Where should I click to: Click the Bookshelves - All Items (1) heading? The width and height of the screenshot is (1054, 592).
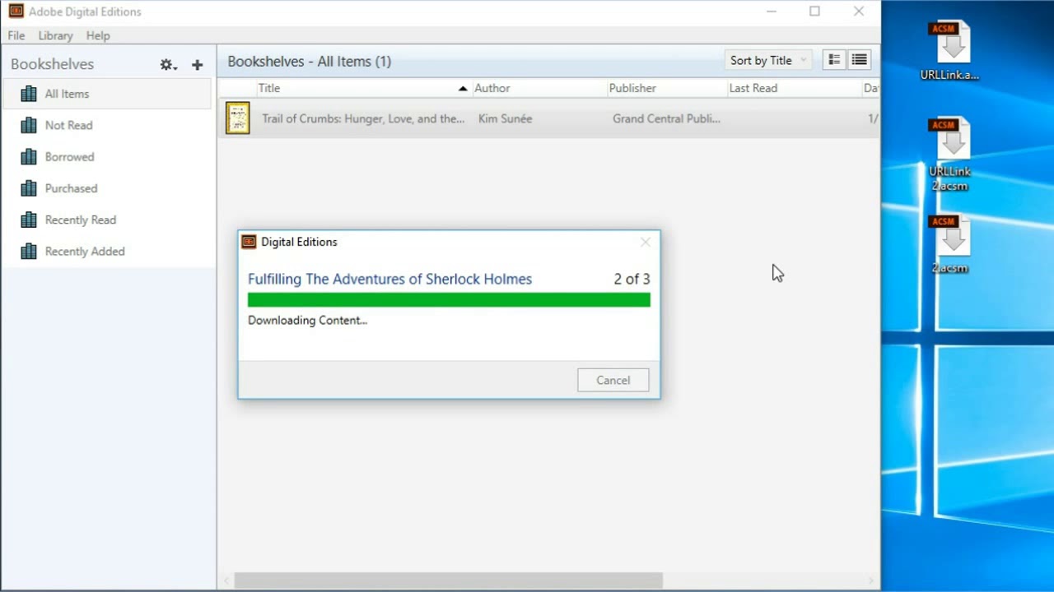309,61
